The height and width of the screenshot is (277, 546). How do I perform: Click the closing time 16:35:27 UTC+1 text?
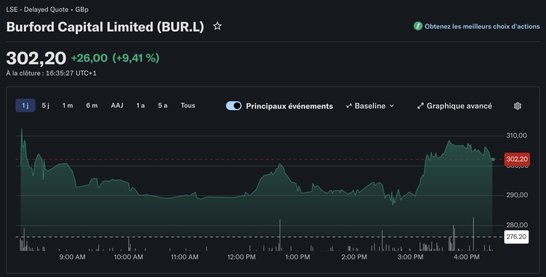71,73
